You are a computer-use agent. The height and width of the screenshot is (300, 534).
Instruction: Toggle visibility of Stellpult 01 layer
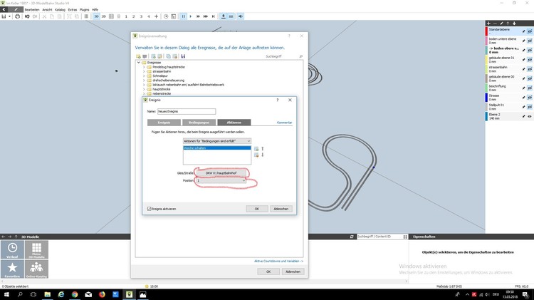coord(530,107)
